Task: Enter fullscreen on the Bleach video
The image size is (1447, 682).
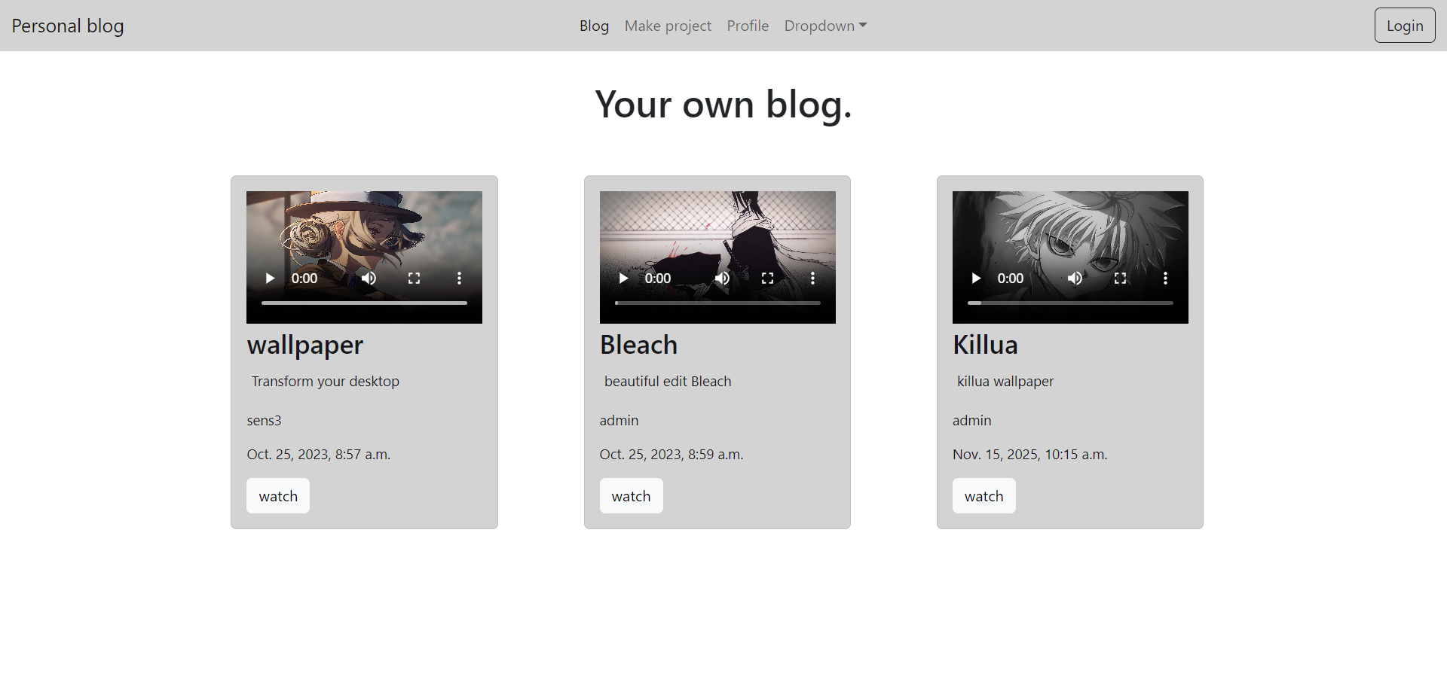Action: pos(767,279)
